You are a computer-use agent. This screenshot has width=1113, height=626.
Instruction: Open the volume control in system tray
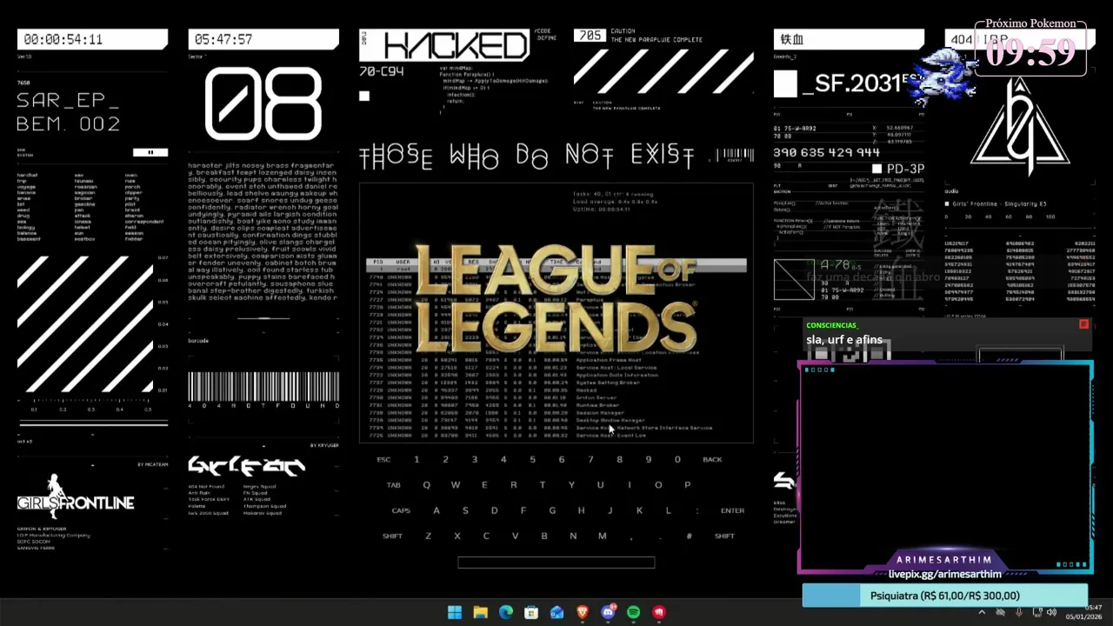coord(1052,612)
